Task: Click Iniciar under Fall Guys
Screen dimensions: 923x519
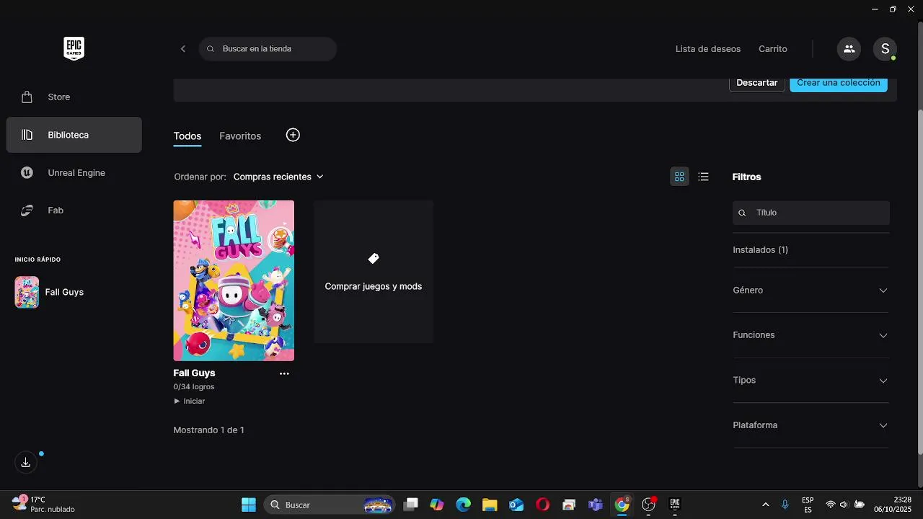Action: 190,402
